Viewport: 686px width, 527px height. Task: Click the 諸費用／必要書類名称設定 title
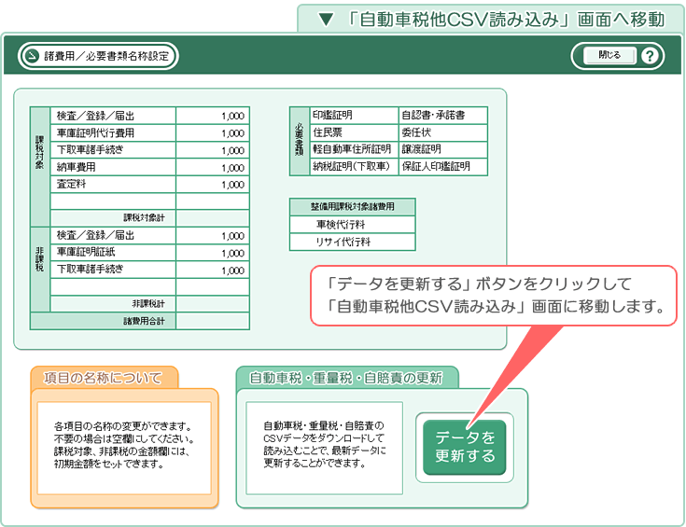[106, 56]
